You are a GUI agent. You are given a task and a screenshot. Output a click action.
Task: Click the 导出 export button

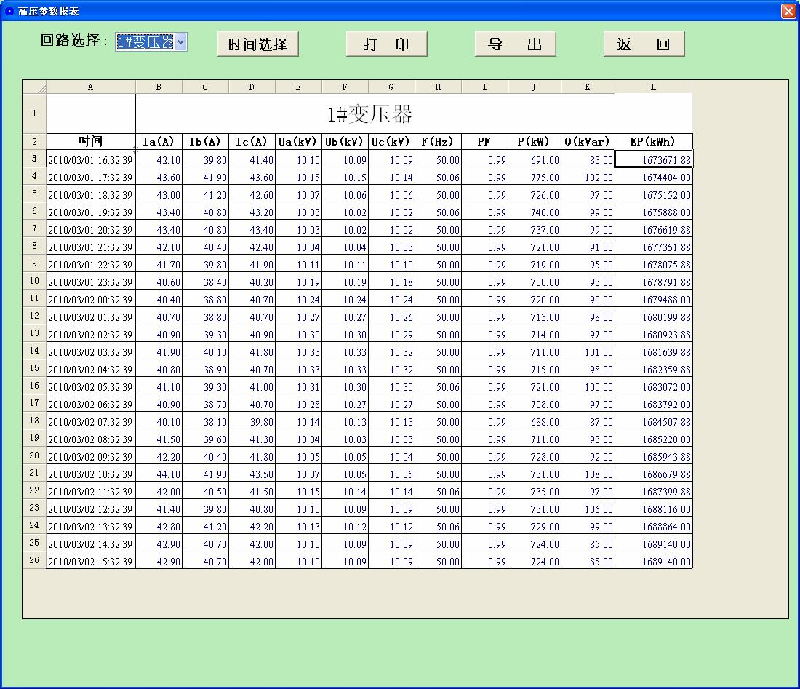click(515, 44)
